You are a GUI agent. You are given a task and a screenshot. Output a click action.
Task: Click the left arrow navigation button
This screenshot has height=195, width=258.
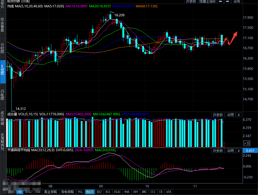pos(220,1)
